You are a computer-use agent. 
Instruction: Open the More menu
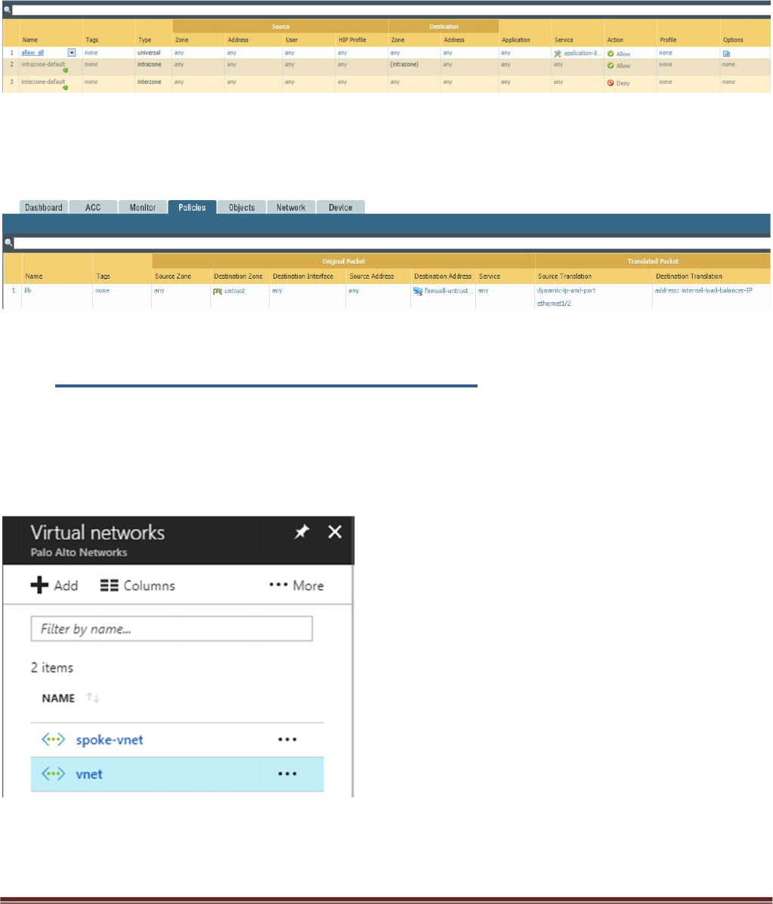[x=296, y=586]
